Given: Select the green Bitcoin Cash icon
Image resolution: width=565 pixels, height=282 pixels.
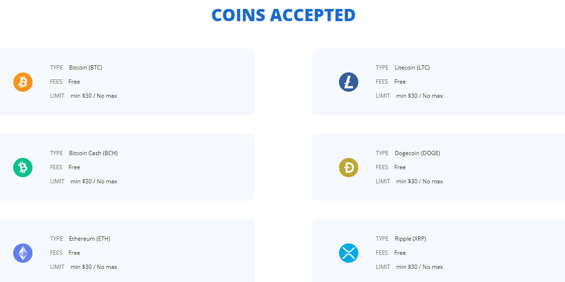Looking at the screenshot, I should coord(23,168).
